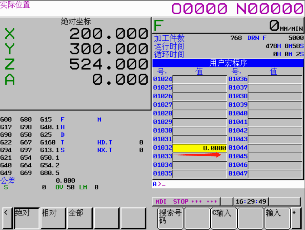Click the value field for macro variable 01024
This screenshot has width=305, height=230.
coord(200,79)
